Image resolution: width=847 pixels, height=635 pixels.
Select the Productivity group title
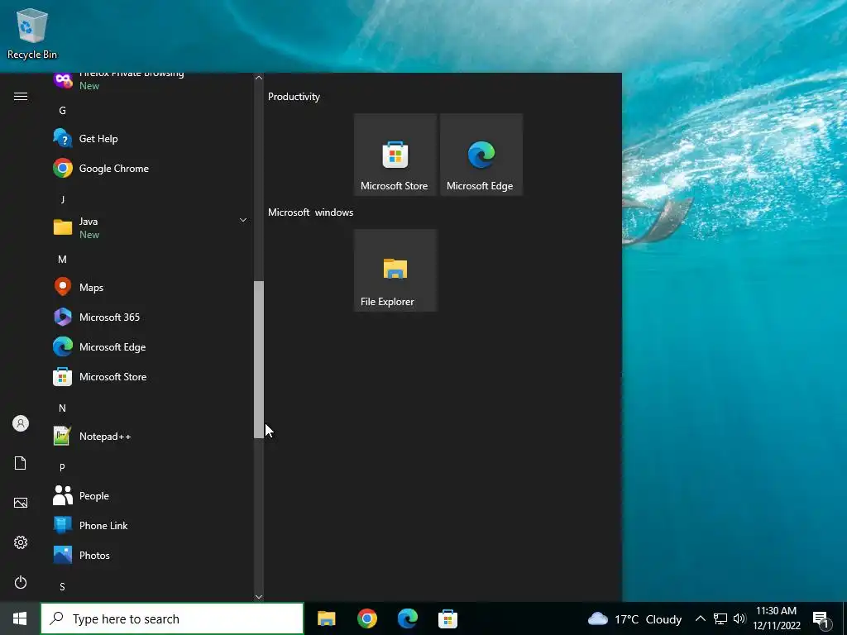point(294,97)
